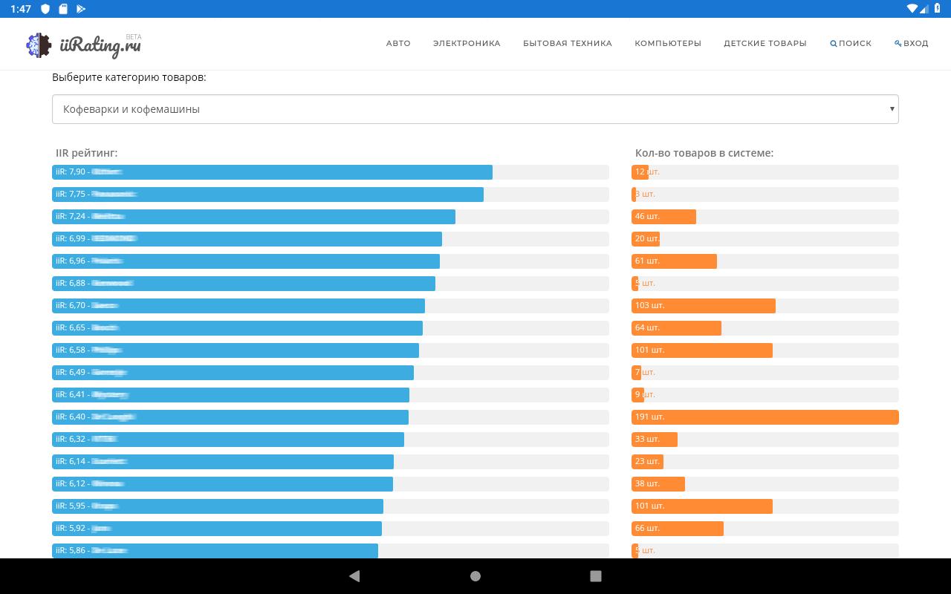Click the IIR рейтинг heading
Image resolution: width=951 pixels, height=594 pixels.
(87, 153)
